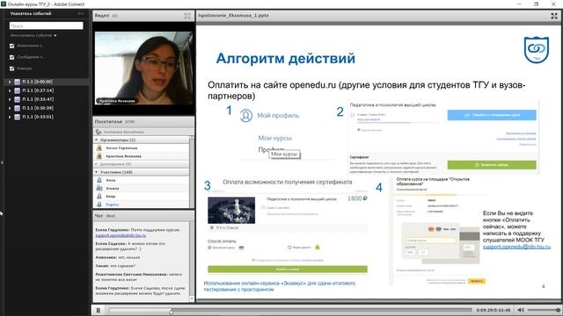Click yellow pay button in screenshot 4
This screenshot has width=563, height=316.
point(477,281)
